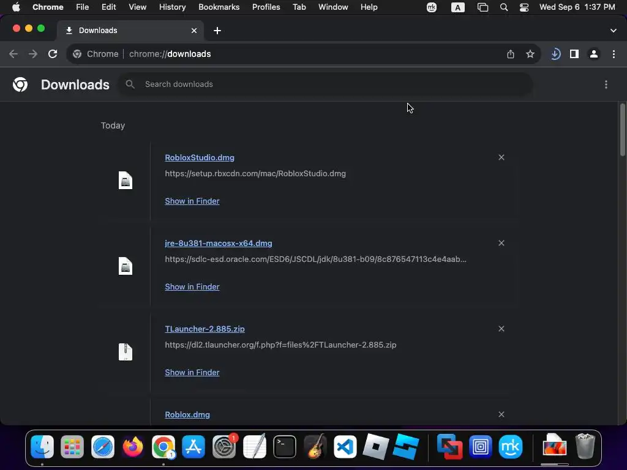Viewport: 627px width, 470px height.
Task: Focus the Search downloads field
Action: point(326,84)
